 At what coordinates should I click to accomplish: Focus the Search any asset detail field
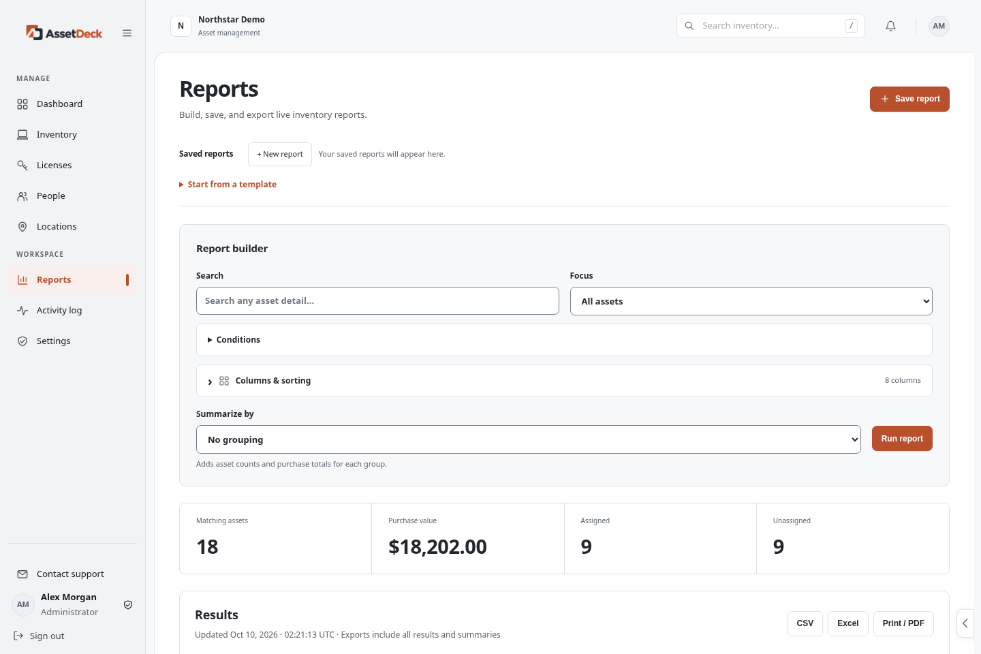click(x=377, y=300)
